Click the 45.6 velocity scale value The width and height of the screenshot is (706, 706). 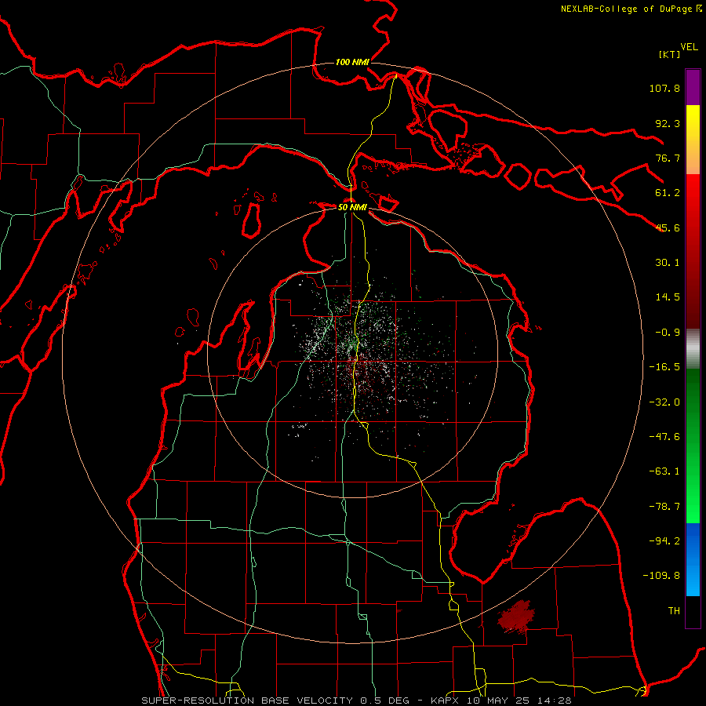[x=668, y=227]
